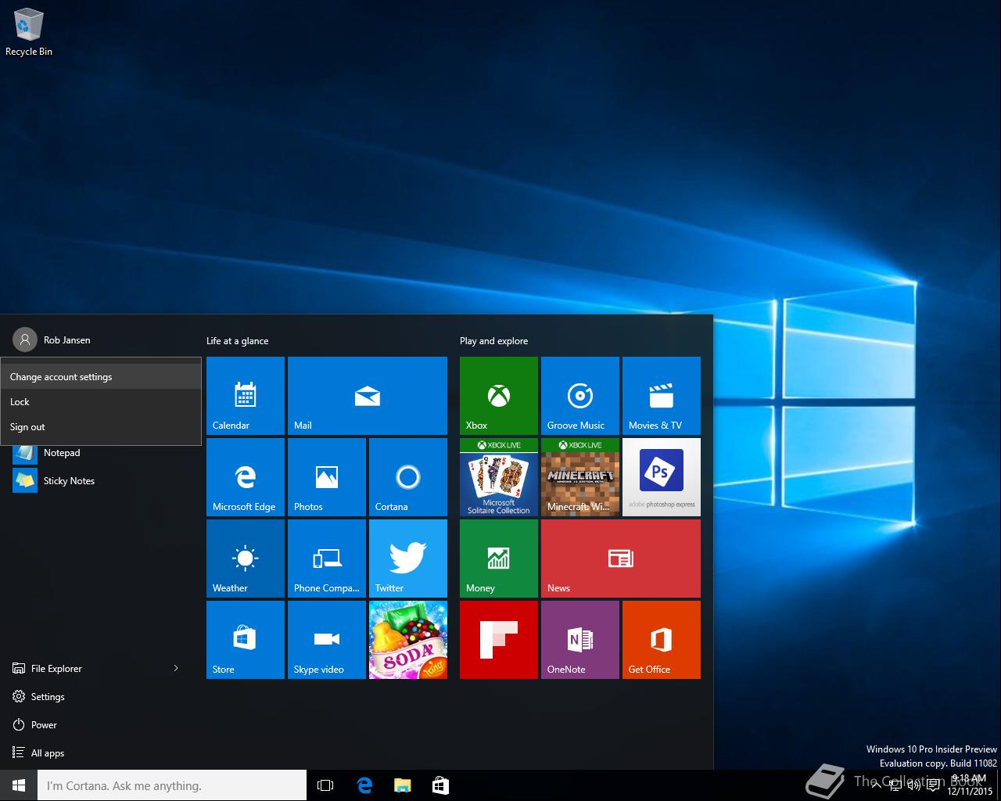Open the Xbox tile
The width and height of the screenshot is (1001, 801).
click(499, 396)
